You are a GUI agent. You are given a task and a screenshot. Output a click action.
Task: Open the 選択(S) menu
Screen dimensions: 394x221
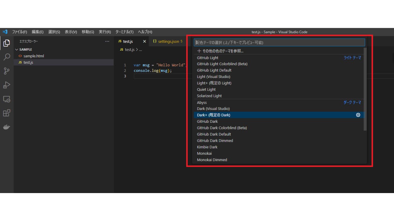[54, 32]
